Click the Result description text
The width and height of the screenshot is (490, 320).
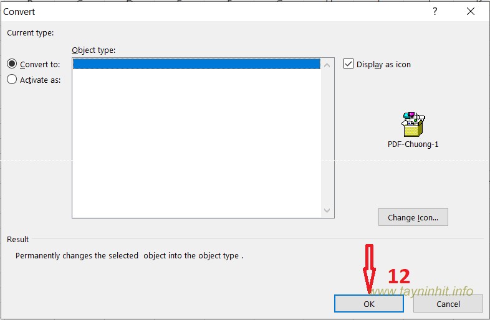[129, 256]
